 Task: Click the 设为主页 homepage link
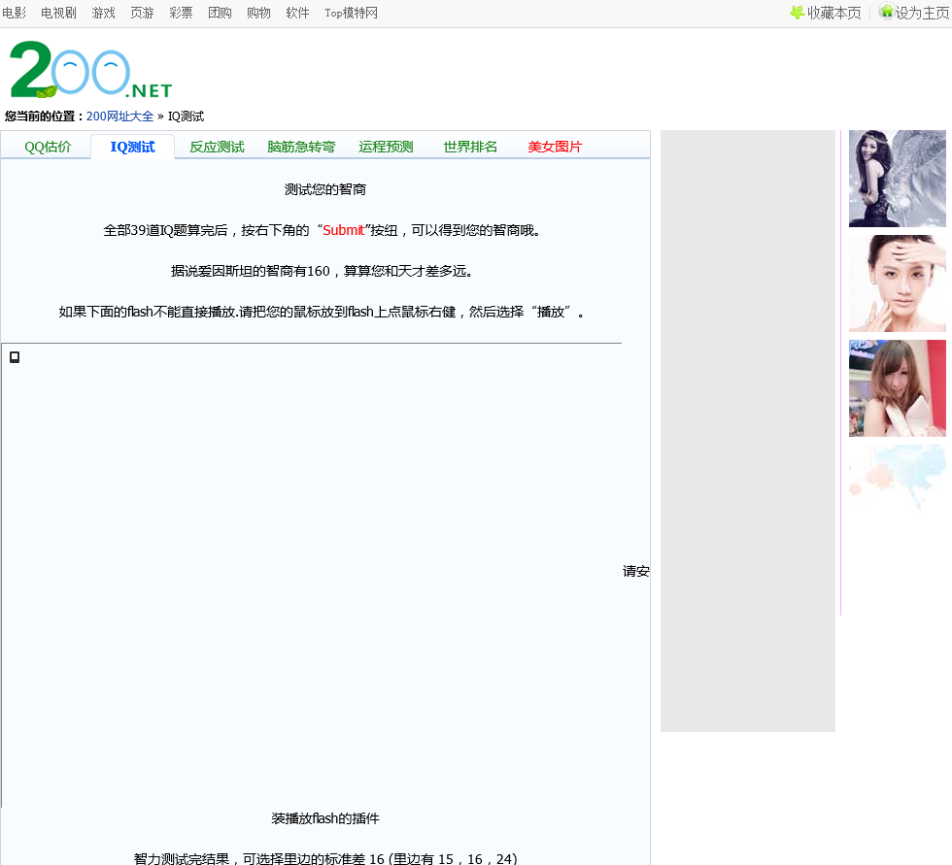pos(922,13)
